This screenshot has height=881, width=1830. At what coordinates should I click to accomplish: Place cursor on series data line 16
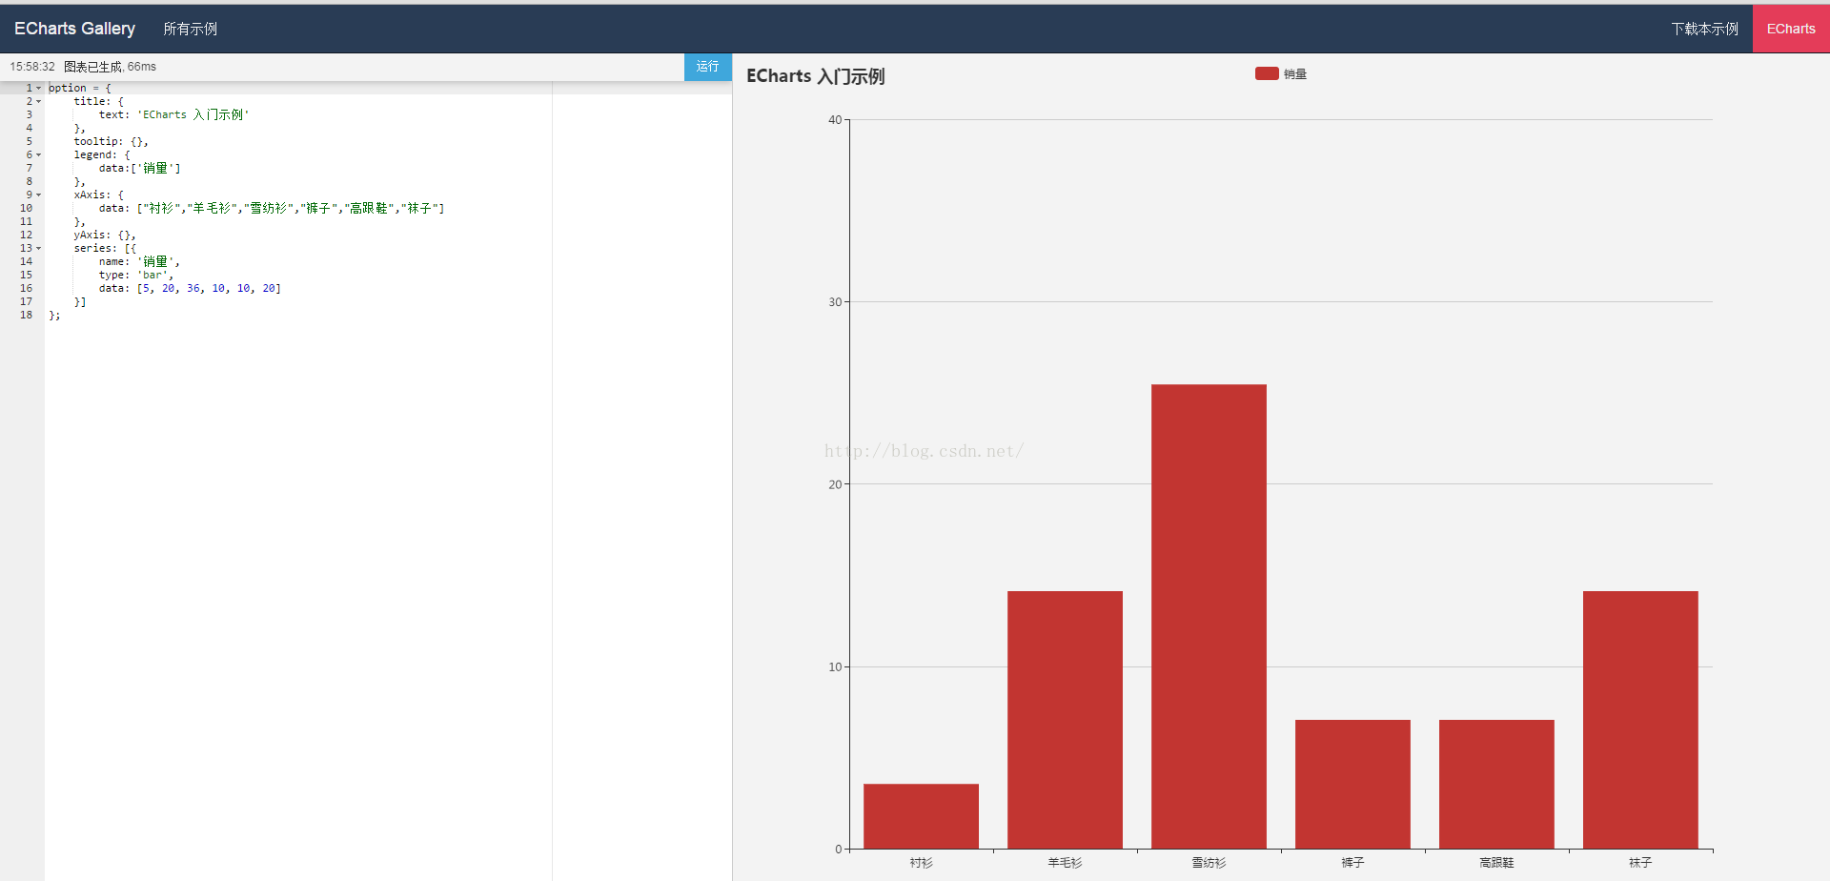tap(190, 288)
